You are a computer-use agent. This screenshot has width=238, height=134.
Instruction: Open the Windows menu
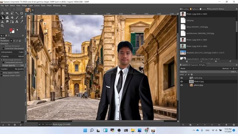57,6
